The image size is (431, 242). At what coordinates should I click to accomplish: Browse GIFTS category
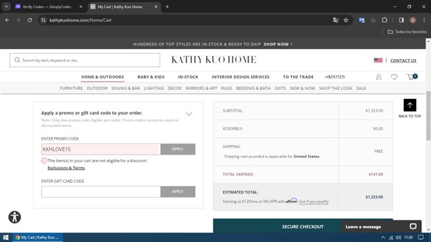tap(280, 88)
